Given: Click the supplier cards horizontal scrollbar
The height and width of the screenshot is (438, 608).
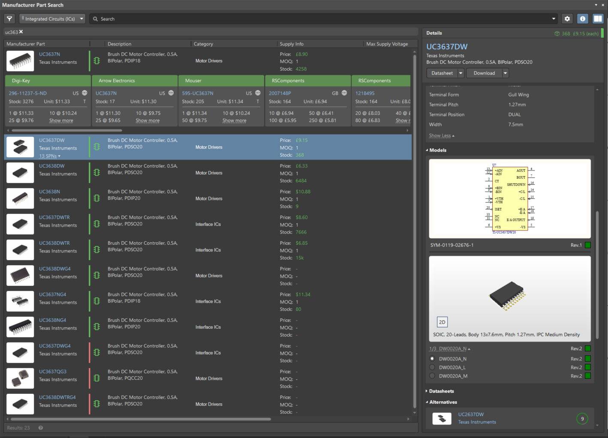Looking at the screenshot, I should (x=67, y=130).
